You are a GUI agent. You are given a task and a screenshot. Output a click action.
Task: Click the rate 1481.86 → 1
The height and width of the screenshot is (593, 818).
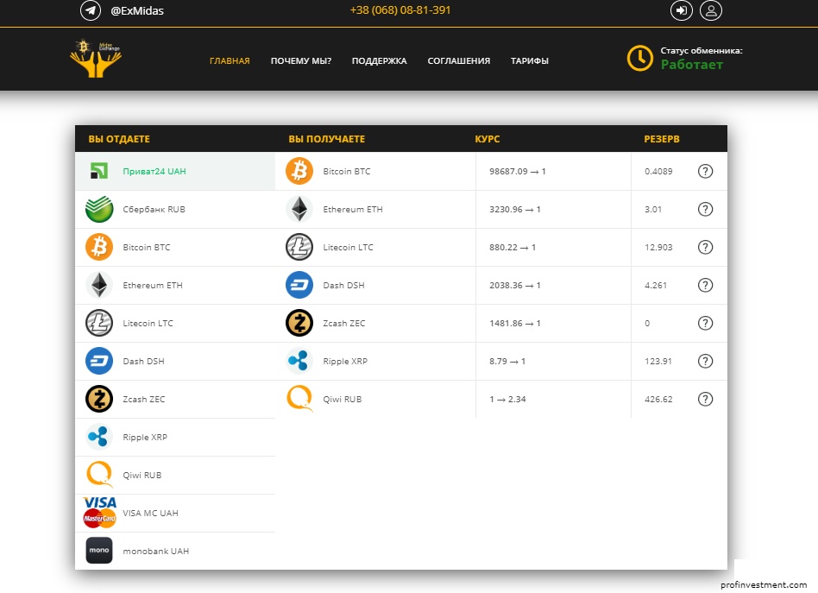click(x=515, y=324)
